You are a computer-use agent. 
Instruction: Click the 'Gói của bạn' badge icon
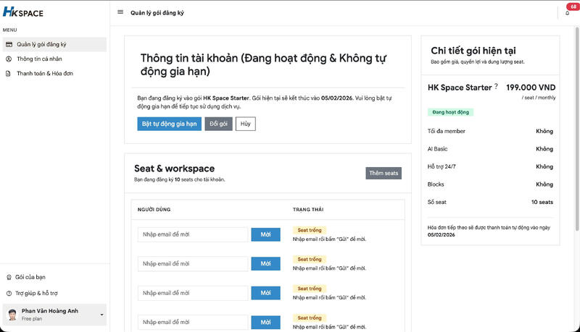point(9,277)
